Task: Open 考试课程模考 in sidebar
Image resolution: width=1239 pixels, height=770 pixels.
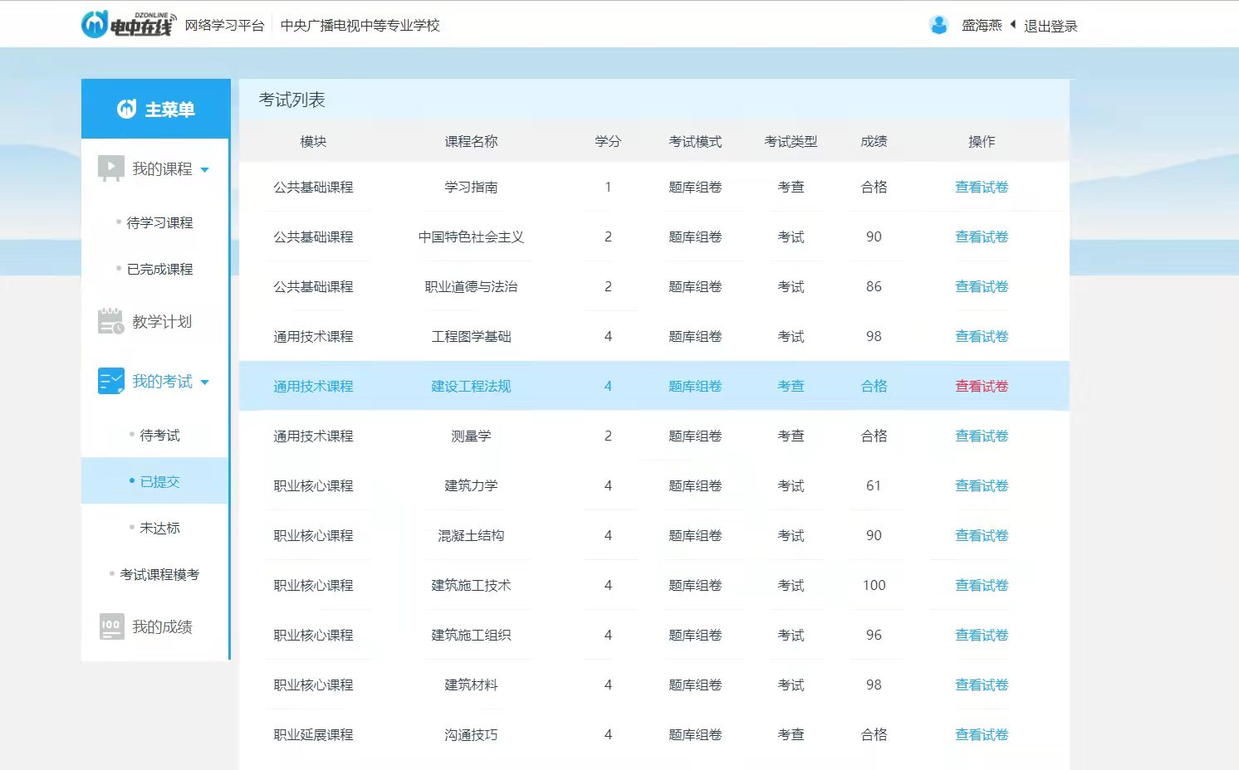Action: coord(159,574)
